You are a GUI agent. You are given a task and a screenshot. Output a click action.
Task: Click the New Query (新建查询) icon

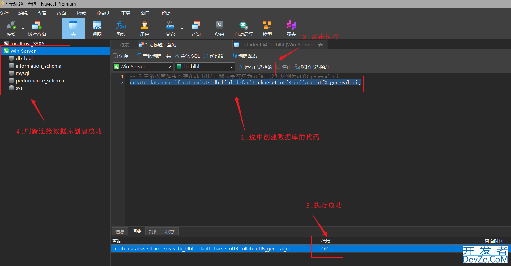coord(37,25)
